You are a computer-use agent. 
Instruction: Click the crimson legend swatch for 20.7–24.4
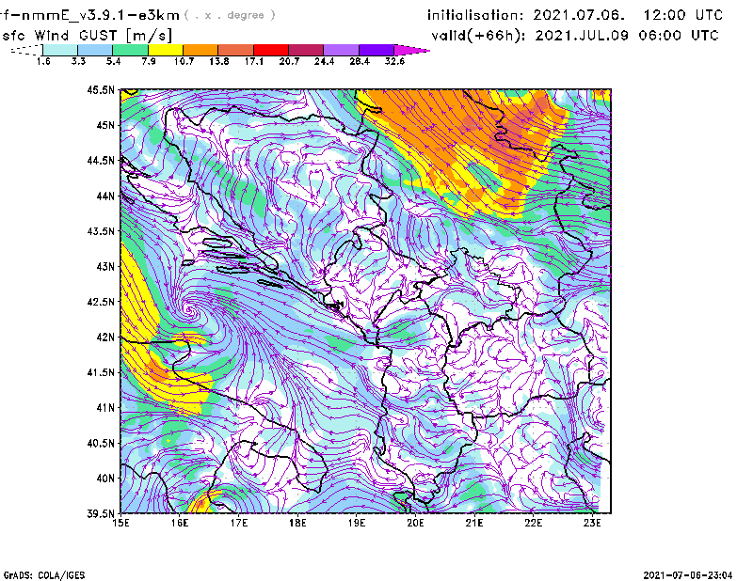[306, 50]
